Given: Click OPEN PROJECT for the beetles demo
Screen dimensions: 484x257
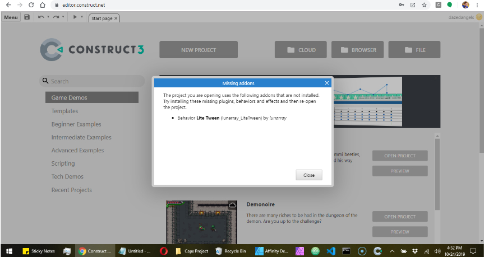Looking at the screenshot, I should pos(400,156).
